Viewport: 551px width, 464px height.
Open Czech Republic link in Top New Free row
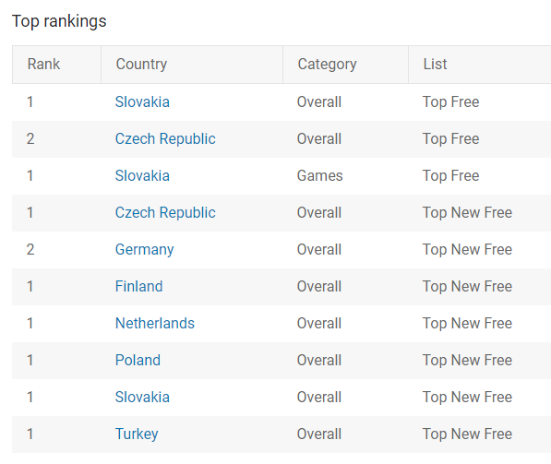click(165, 213)
